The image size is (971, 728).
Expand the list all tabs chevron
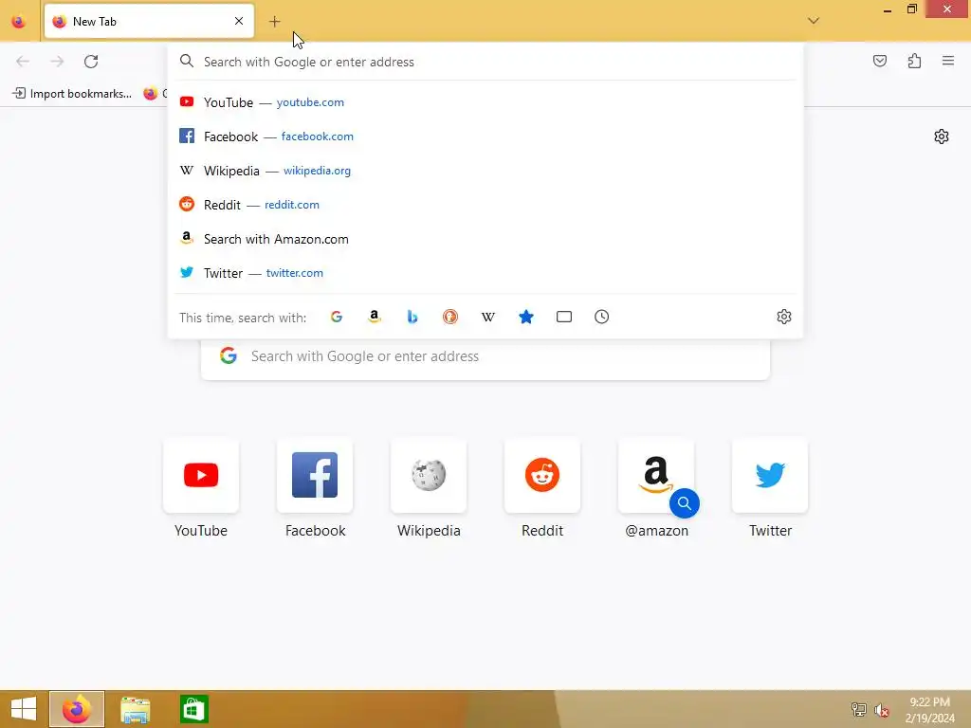point(813,21)
